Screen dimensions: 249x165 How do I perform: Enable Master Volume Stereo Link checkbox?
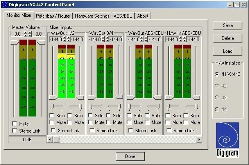[14, 131]
